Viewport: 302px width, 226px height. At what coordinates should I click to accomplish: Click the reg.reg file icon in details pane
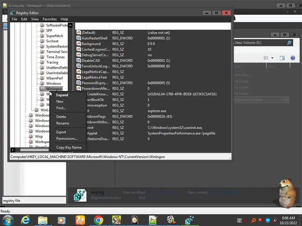[80, 195]
